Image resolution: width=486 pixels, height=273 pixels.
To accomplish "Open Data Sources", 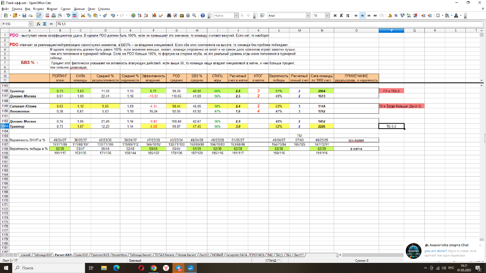I will click(188, 15).
